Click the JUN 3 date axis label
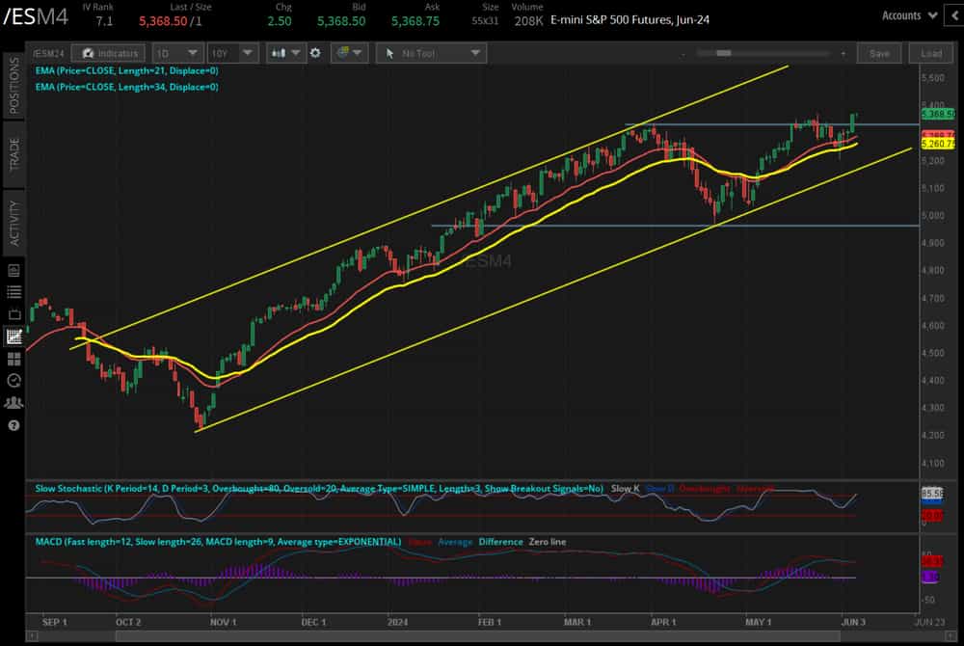This screenshot has width=964, height=646. pos(853,622)
